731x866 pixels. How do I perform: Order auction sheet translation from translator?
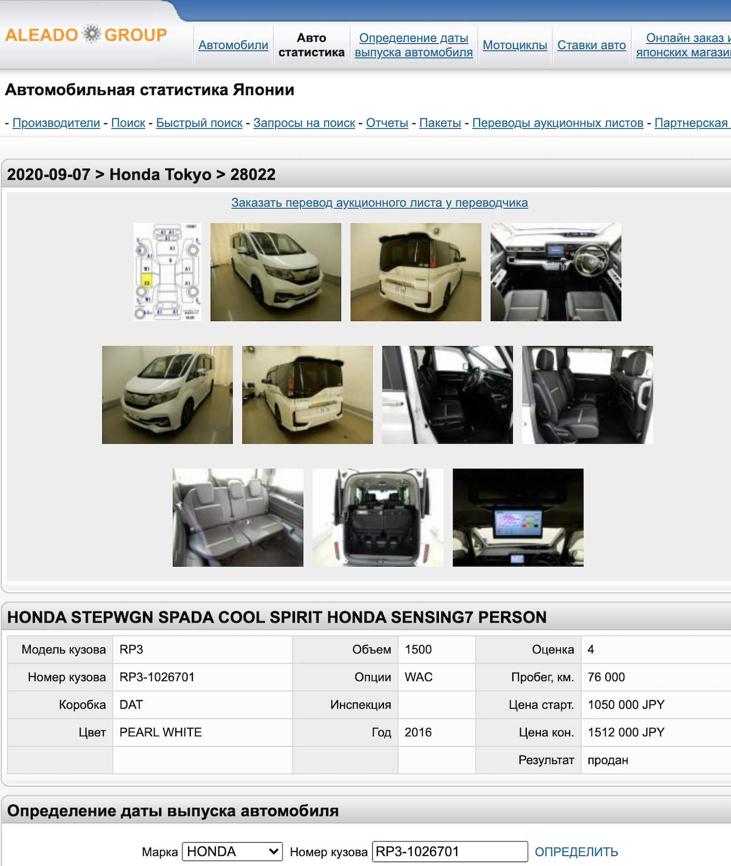click(379, 203)
